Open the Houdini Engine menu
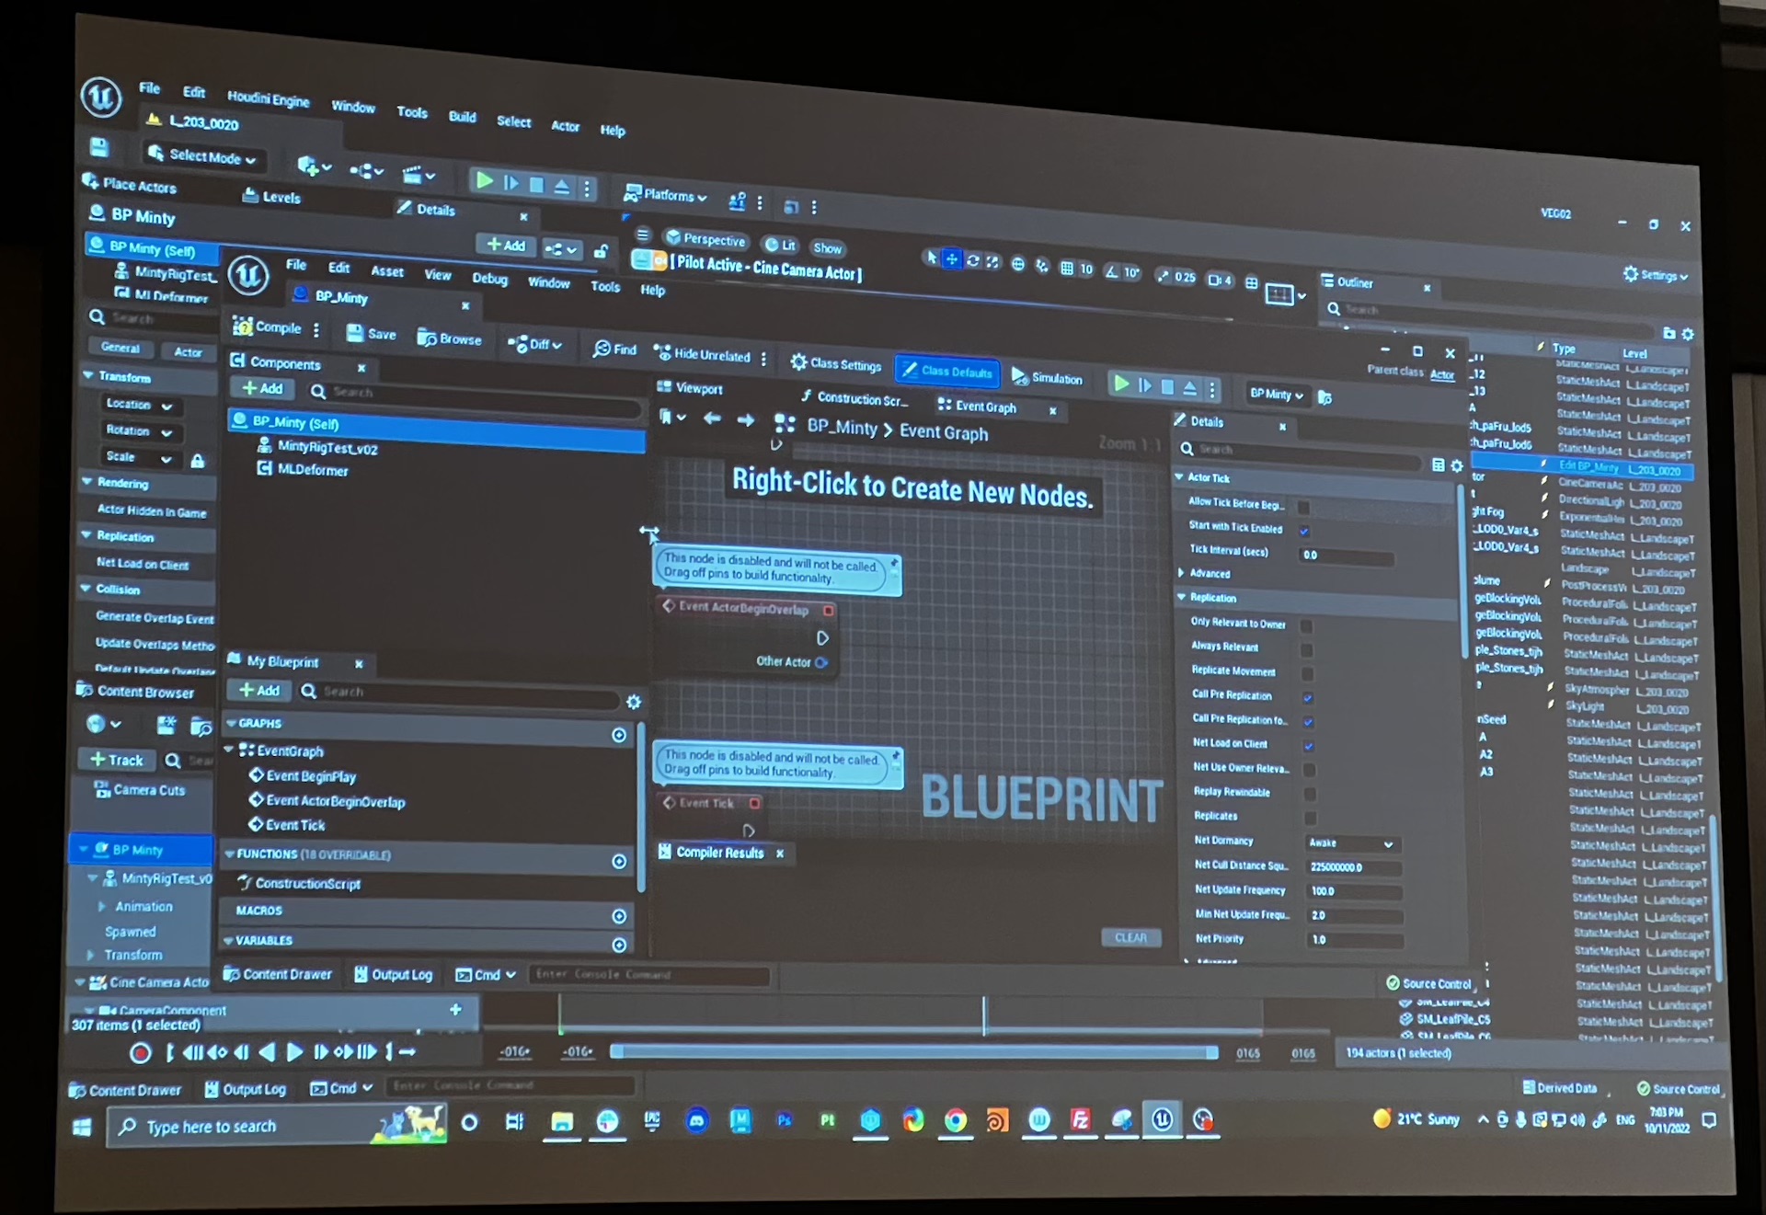 268,97
